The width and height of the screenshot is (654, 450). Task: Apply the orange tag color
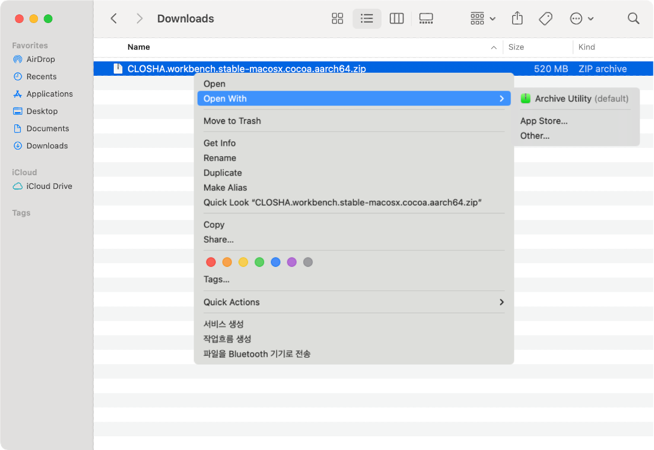[227, 262]
